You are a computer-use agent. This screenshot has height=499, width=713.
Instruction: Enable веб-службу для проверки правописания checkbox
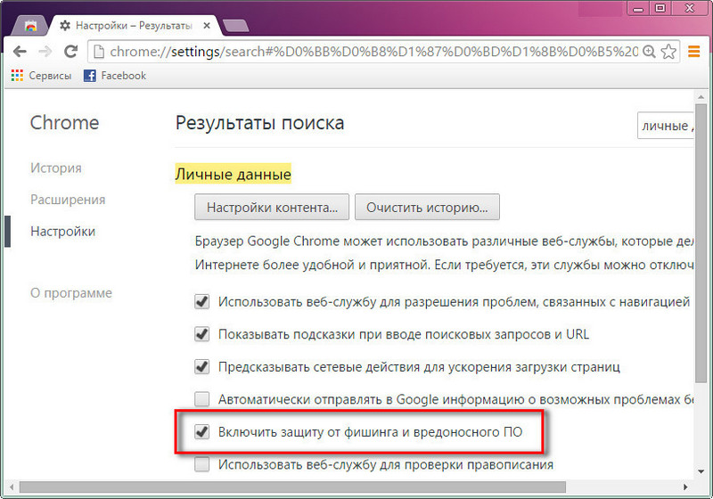tap(202, 464)
